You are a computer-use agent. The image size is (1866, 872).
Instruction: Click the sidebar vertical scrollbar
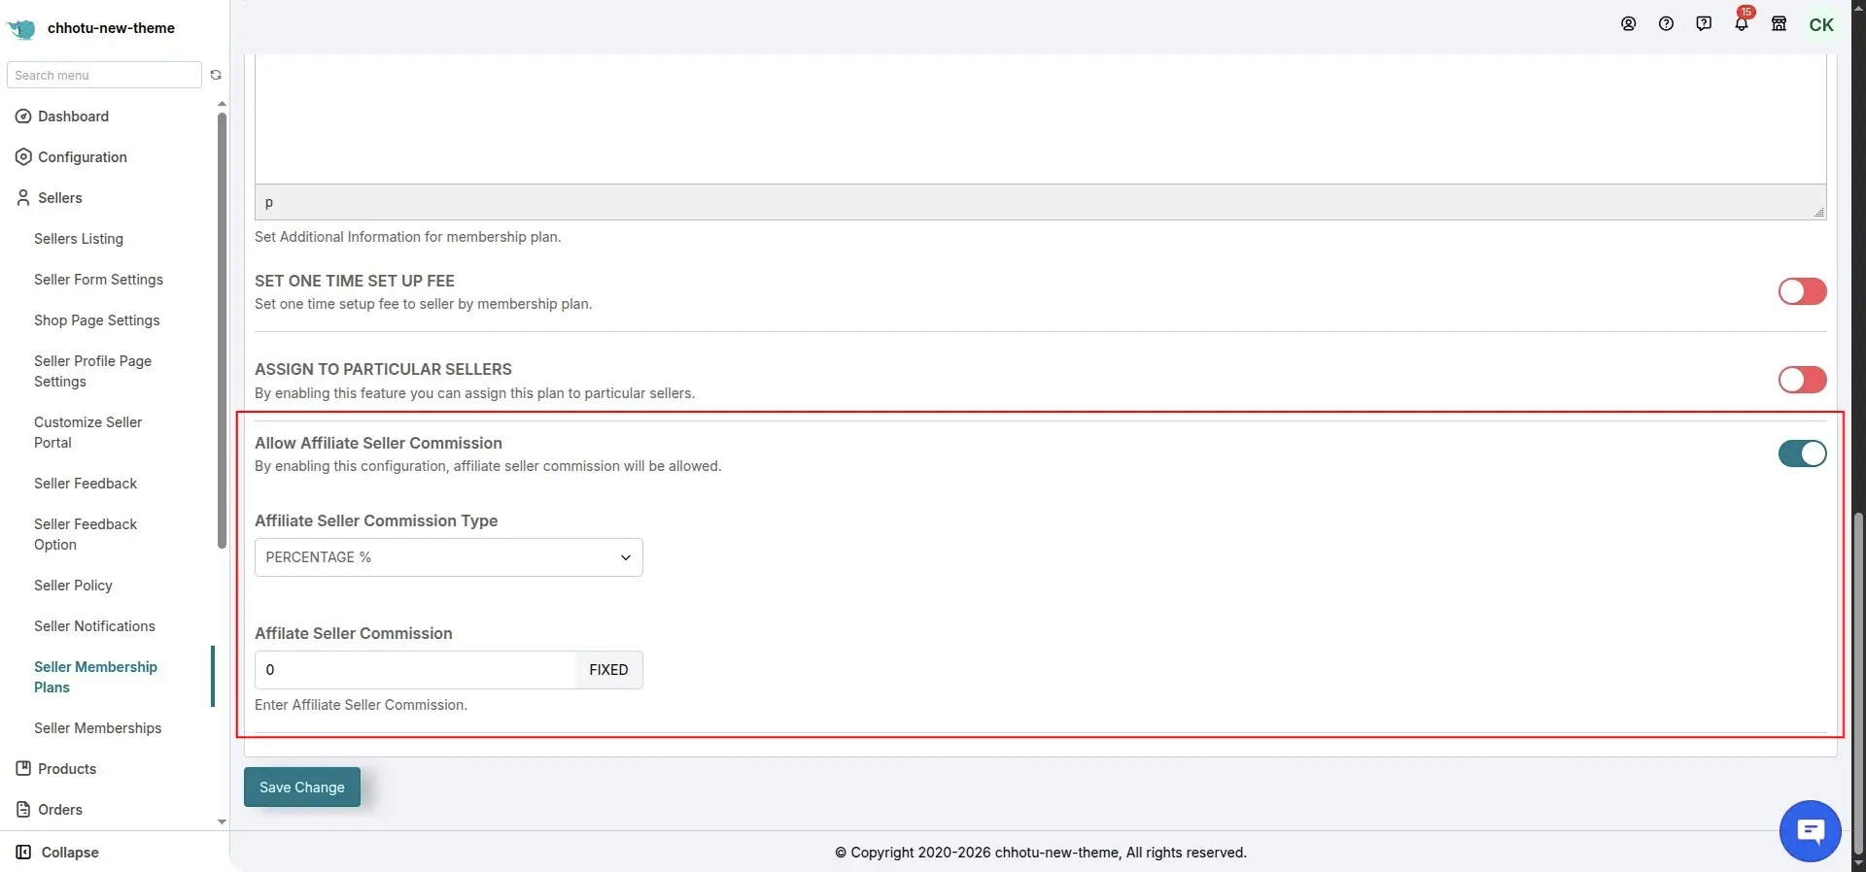pyautogui.click(x=222, y=330)
